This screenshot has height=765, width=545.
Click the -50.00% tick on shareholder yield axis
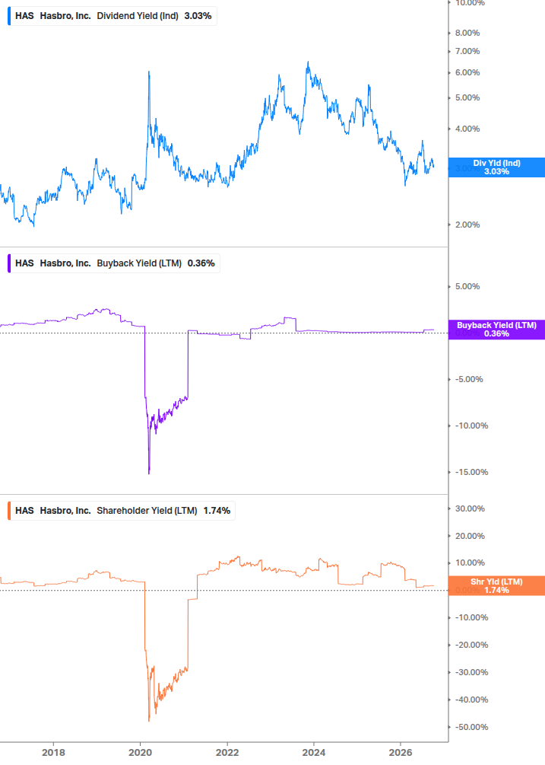pyautogui.click(x=471, y=728)
